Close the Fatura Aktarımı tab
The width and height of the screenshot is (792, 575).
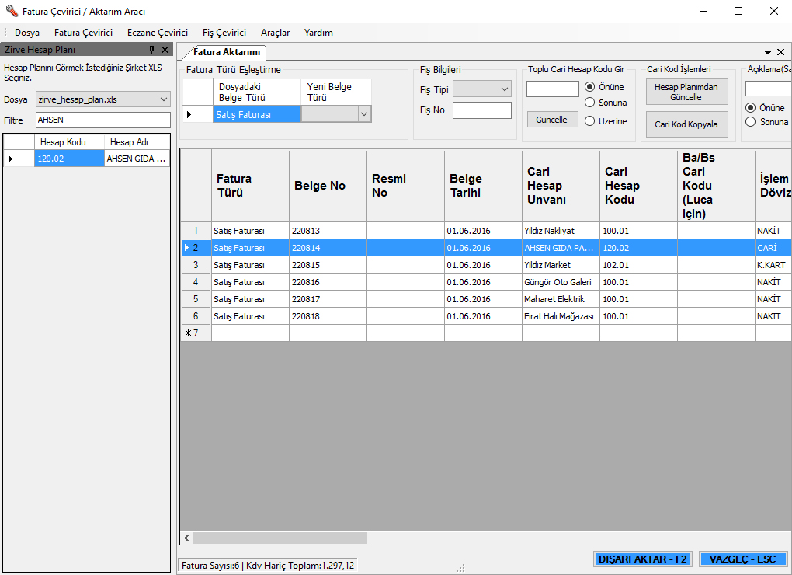[780, 52]
